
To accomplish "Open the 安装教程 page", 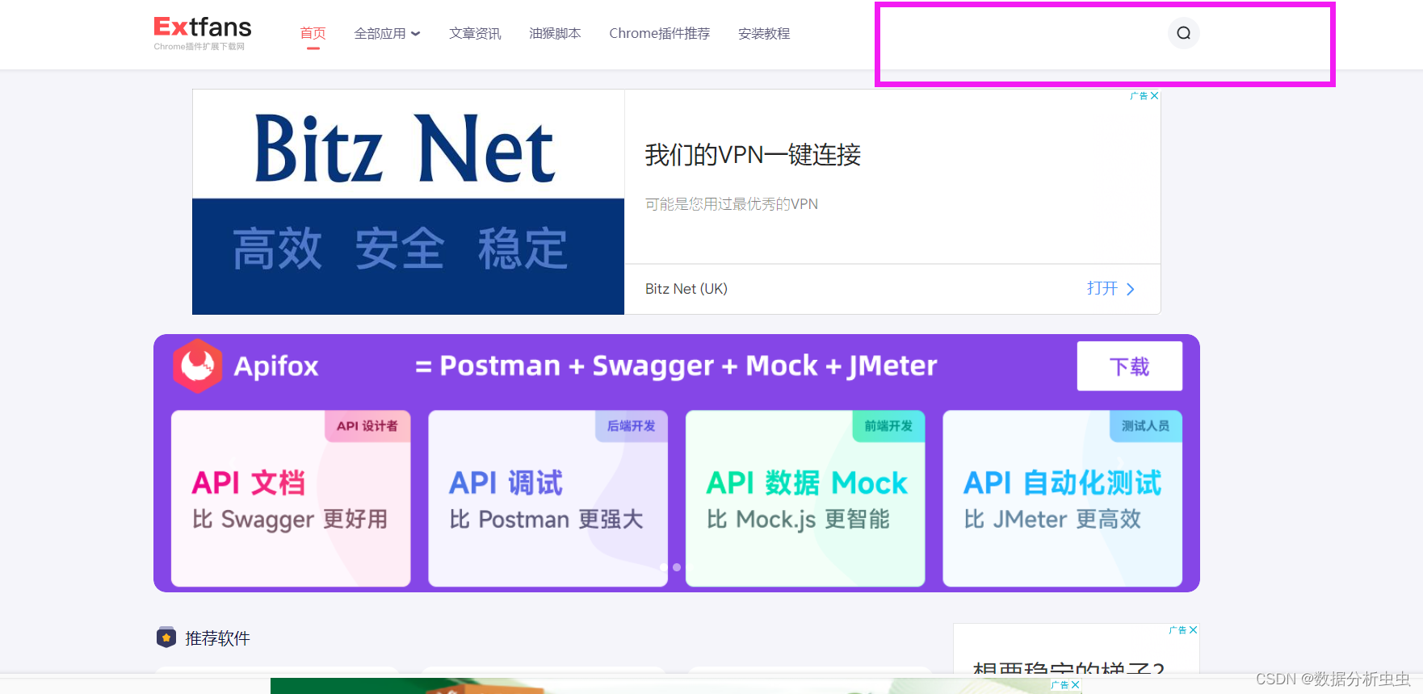I will click(764, 34).
